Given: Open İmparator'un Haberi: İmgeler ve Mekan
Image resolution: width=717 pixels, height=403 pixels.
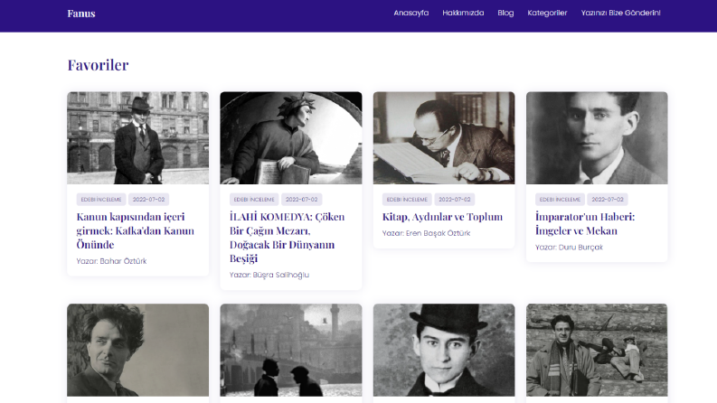Looking at the screenshot, I should [x=585, y=224].
